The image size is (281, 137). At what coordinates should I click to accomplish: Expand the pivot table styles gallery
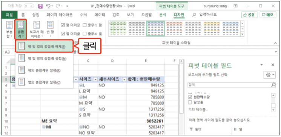pos(243,34)
